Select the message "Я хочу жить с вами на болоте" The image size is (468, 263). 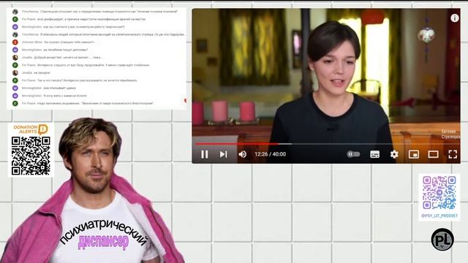(x=65, y=96)
